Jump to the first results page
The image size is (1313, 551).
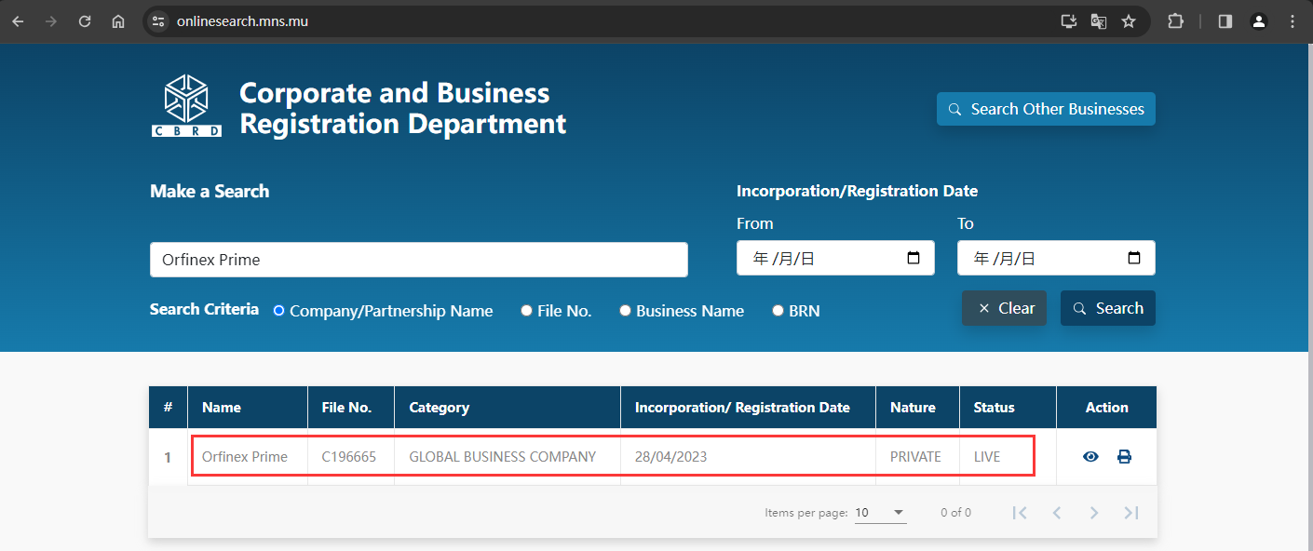1020,513
